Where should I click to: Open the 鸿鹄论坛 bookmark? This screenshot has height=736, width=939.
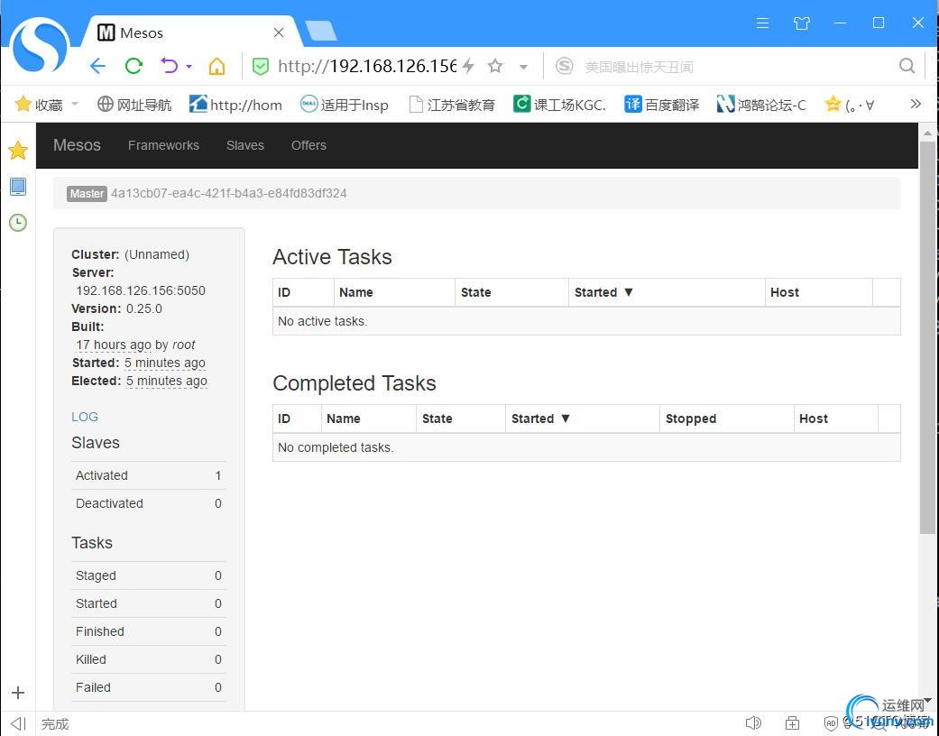[x=761, y=105]
